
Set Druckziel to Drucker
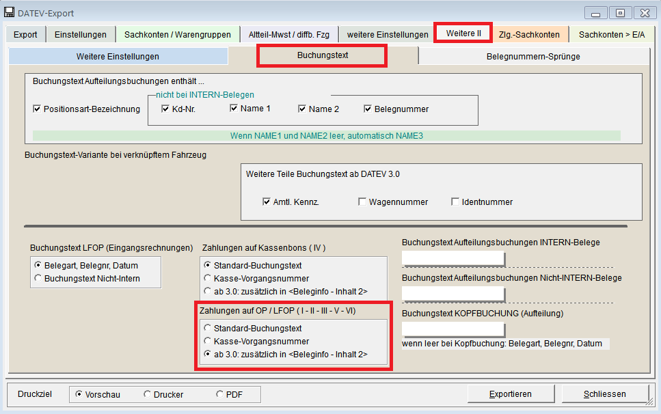147,394
